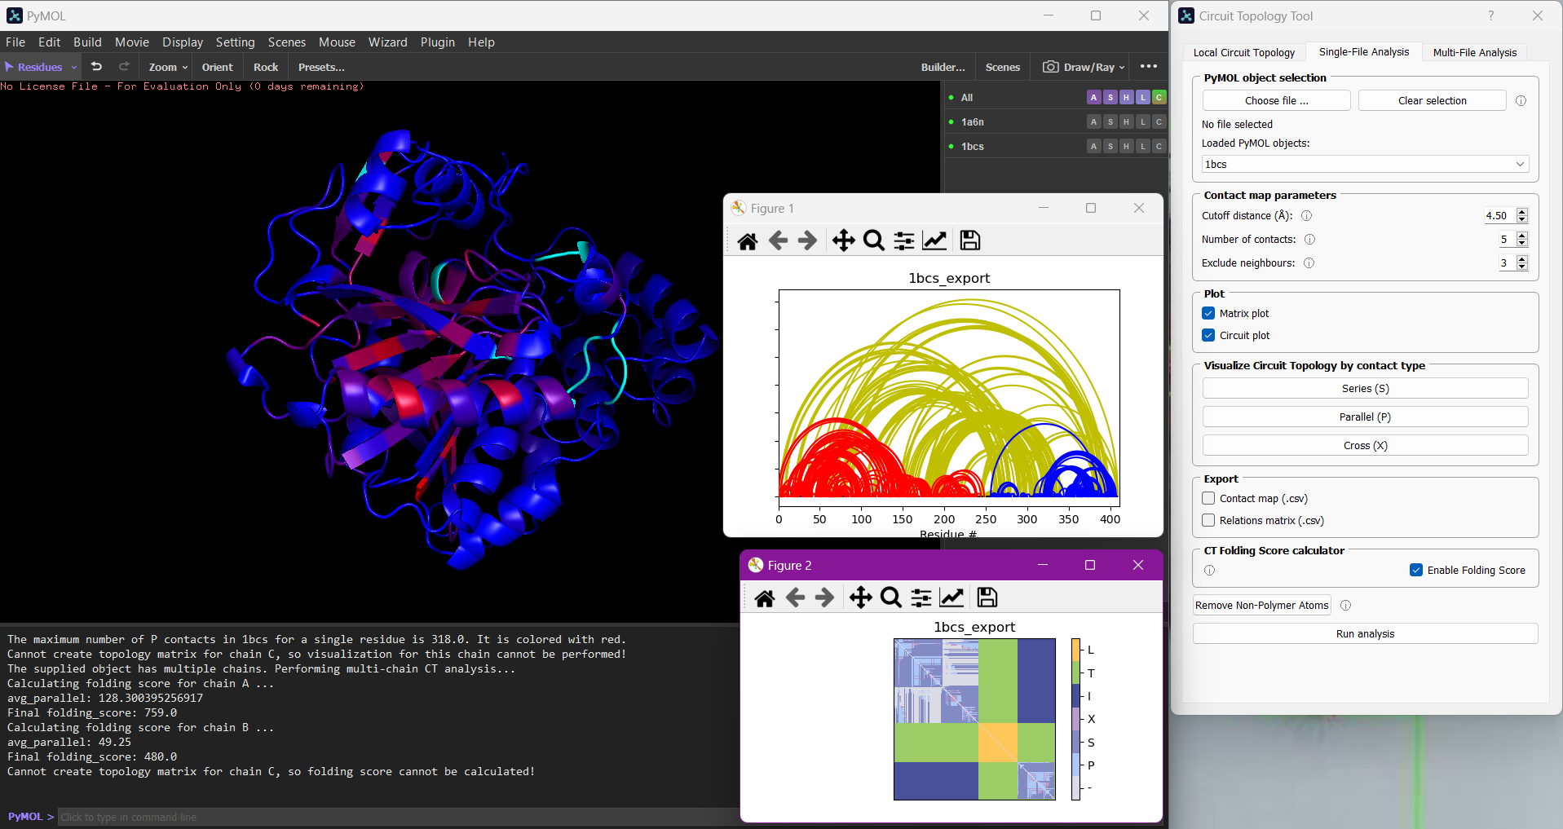
Task: Visualize Series (S) contacts
Action: (x=1365, y=389)
